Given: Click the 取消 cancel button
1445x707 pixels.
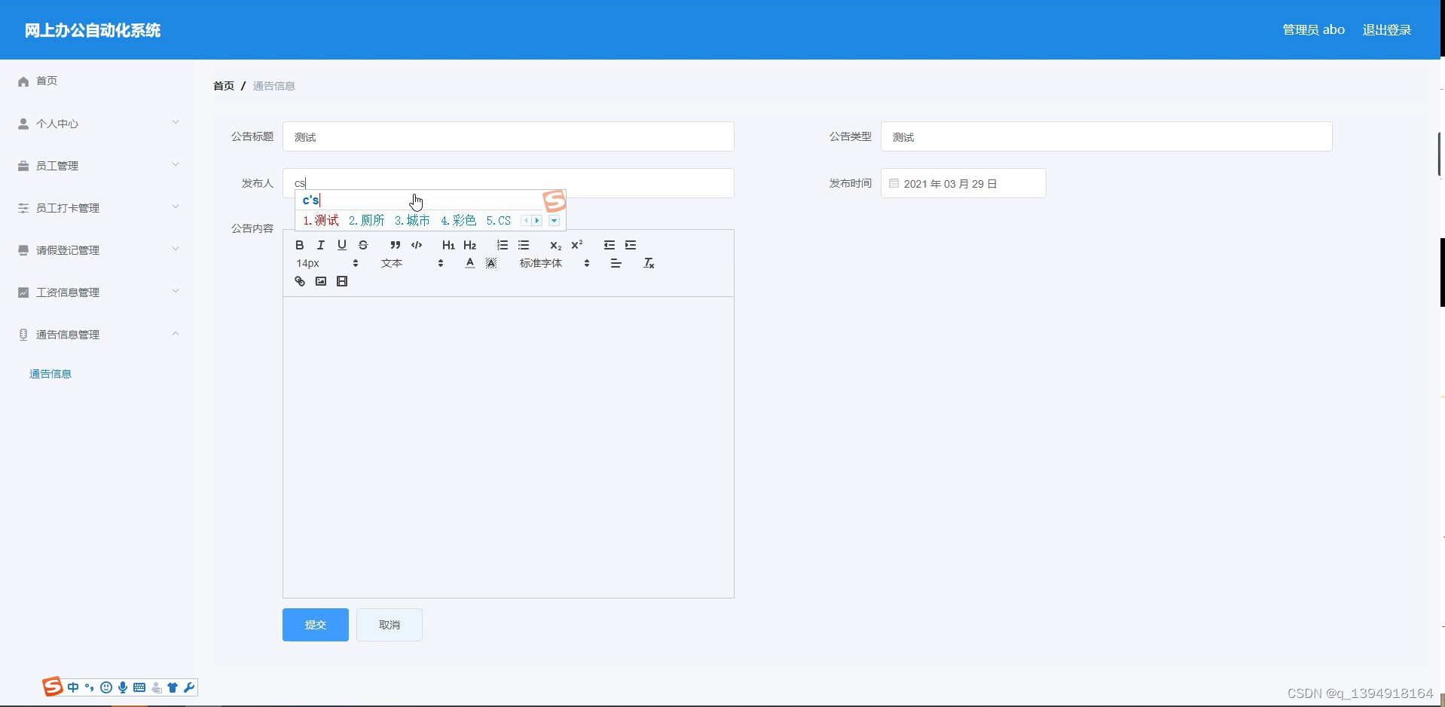Looking at the screenshot, I should point(390,625).
